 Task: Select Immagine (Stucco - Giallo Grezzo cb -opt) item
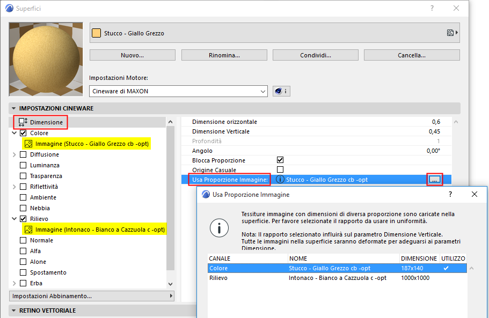point(87,144)
